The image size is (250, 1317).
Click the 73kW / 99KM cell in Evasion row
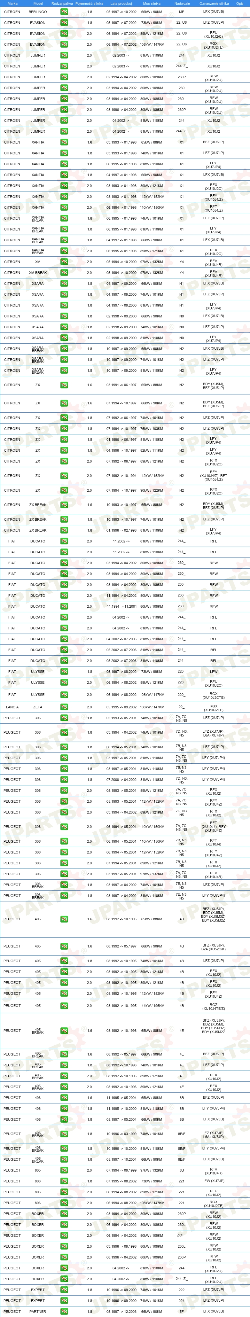click(152, 22)
